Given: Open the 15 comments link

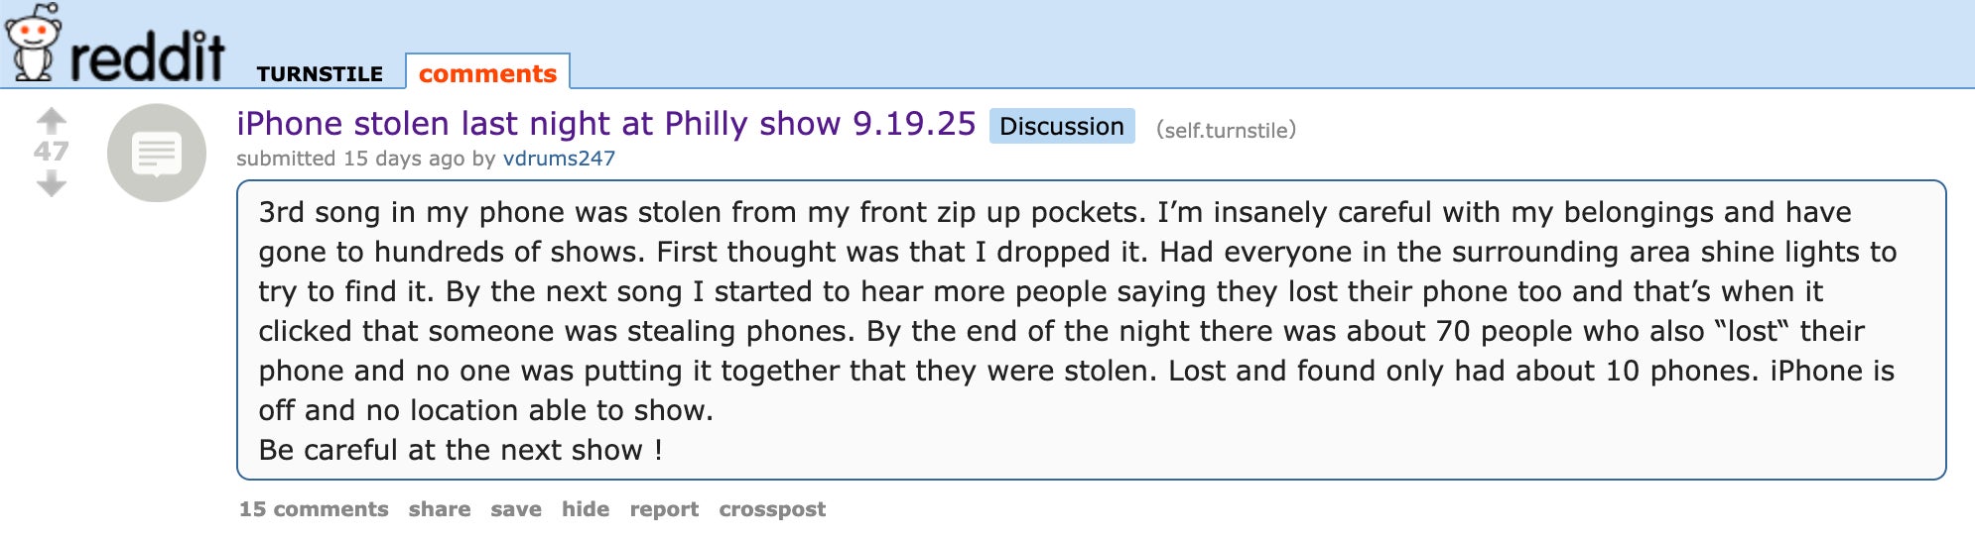Looking at the screenshot, I should (x=314, y=509).
